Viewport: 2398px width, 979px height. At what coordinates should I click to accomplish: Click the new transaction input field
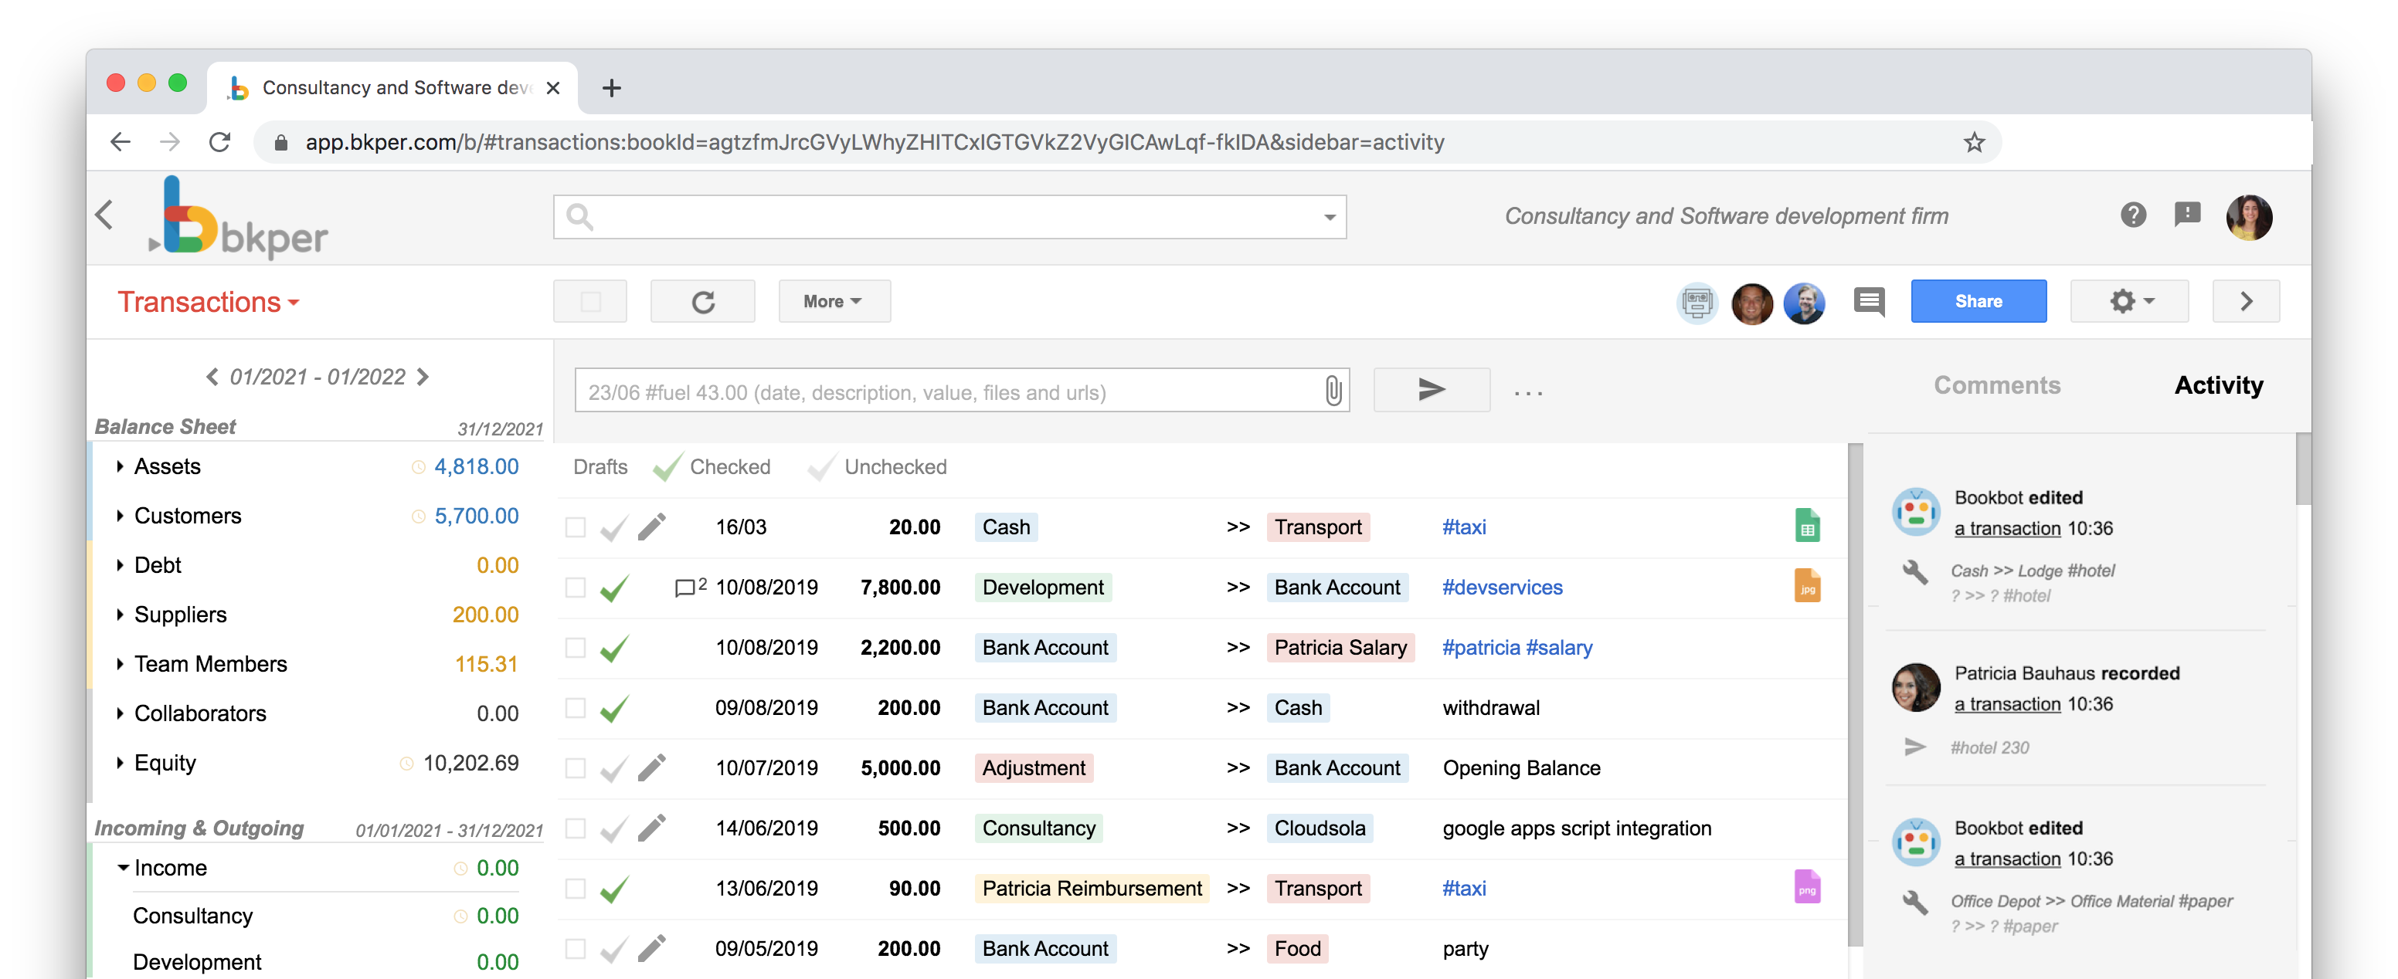931,391
